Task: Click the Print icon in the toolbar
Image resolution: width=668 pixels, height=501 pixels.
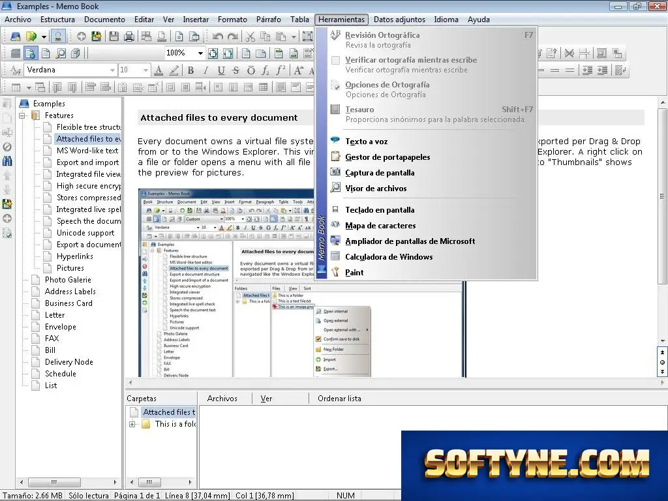Action: click(129, 37)
